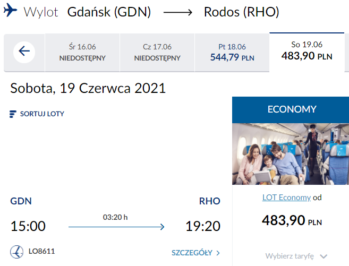Open the LOT Economy link
This screenshot has width=349, height=266.
point(286,198)
